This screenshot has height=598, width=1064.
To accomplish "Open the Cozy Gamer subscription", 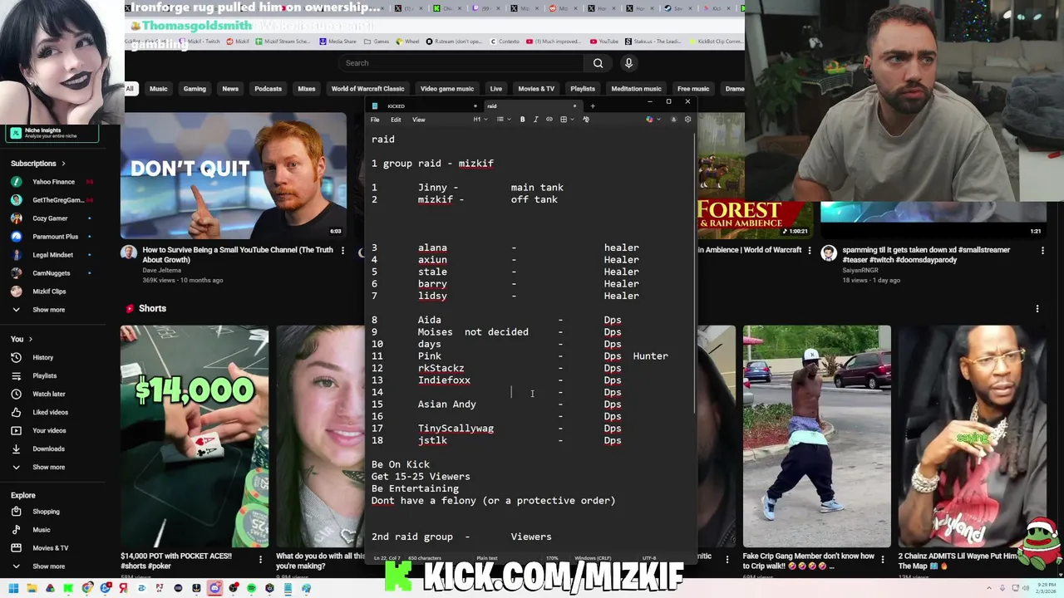I will [x=50, y=218].
